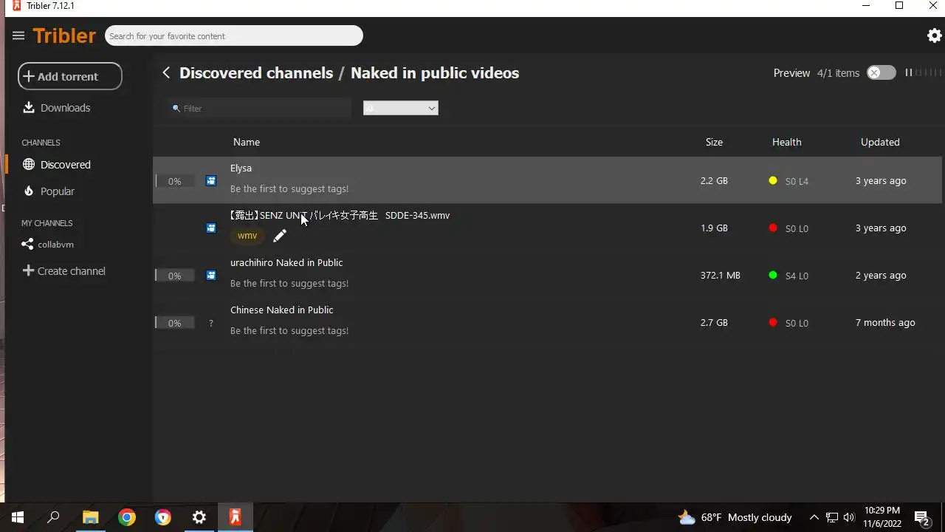Screen dimensions: 945x532
Task: Click the 372.1 MB size cell
Action: pyautogui.click(x=720, y=275)
